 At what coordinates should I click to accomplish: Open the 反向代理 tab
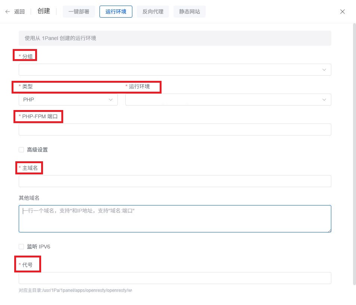tap(153, 12)
